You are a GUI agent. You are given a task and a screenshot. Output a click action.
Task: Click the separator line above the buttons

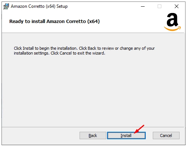pos(93,127)
